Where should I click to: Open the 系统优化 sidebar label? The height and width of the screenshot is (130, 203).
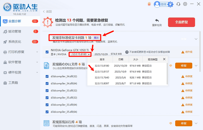point(15,42)
